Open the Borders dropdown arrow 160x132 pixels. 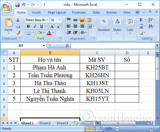click(33, 33)
